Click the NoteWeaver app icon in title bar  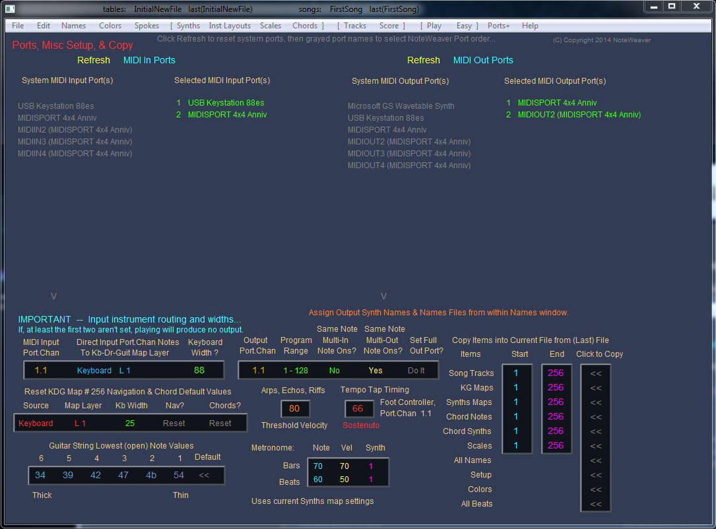click(10, 9)
